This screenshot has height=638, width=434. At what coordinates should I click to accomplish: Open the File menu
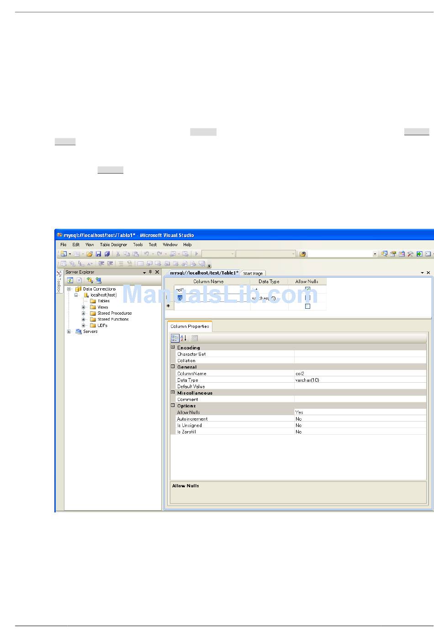coord(64,245)
